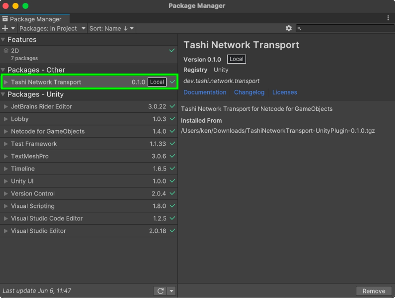Open the Sort: Name dropdown
This screenshot has height=298, width=395.
coord(112,28)
